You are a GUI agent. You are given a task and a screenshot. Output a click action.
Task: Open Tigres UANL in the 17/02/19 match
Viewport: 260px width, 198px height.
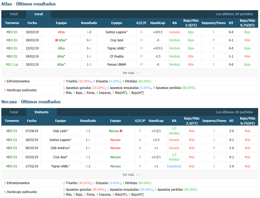click(60, 166)
